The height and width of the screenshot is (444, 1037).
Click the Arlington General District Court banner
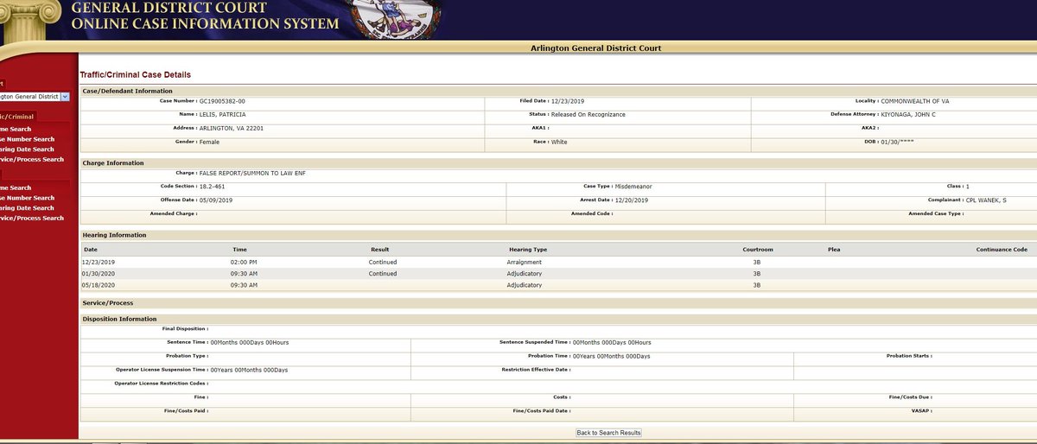tap(596, 48)
